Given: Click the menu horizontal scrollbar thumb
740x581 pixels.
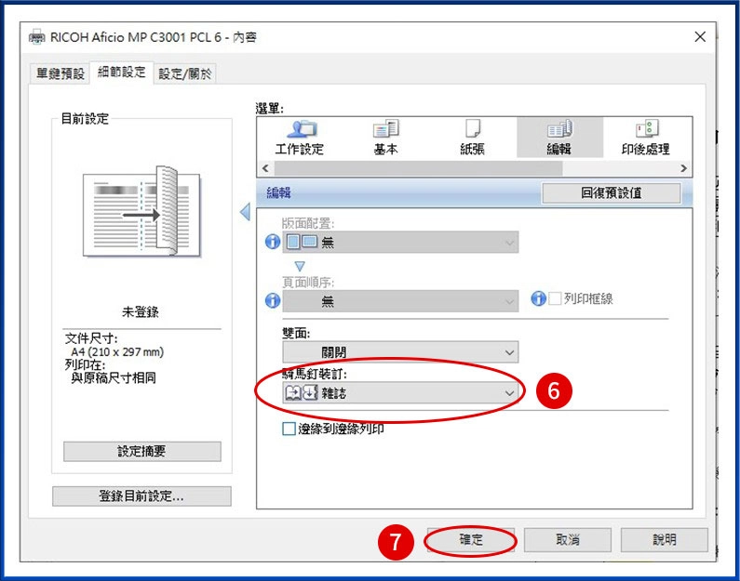Looking at the screenshot, I should coord(418,168).
